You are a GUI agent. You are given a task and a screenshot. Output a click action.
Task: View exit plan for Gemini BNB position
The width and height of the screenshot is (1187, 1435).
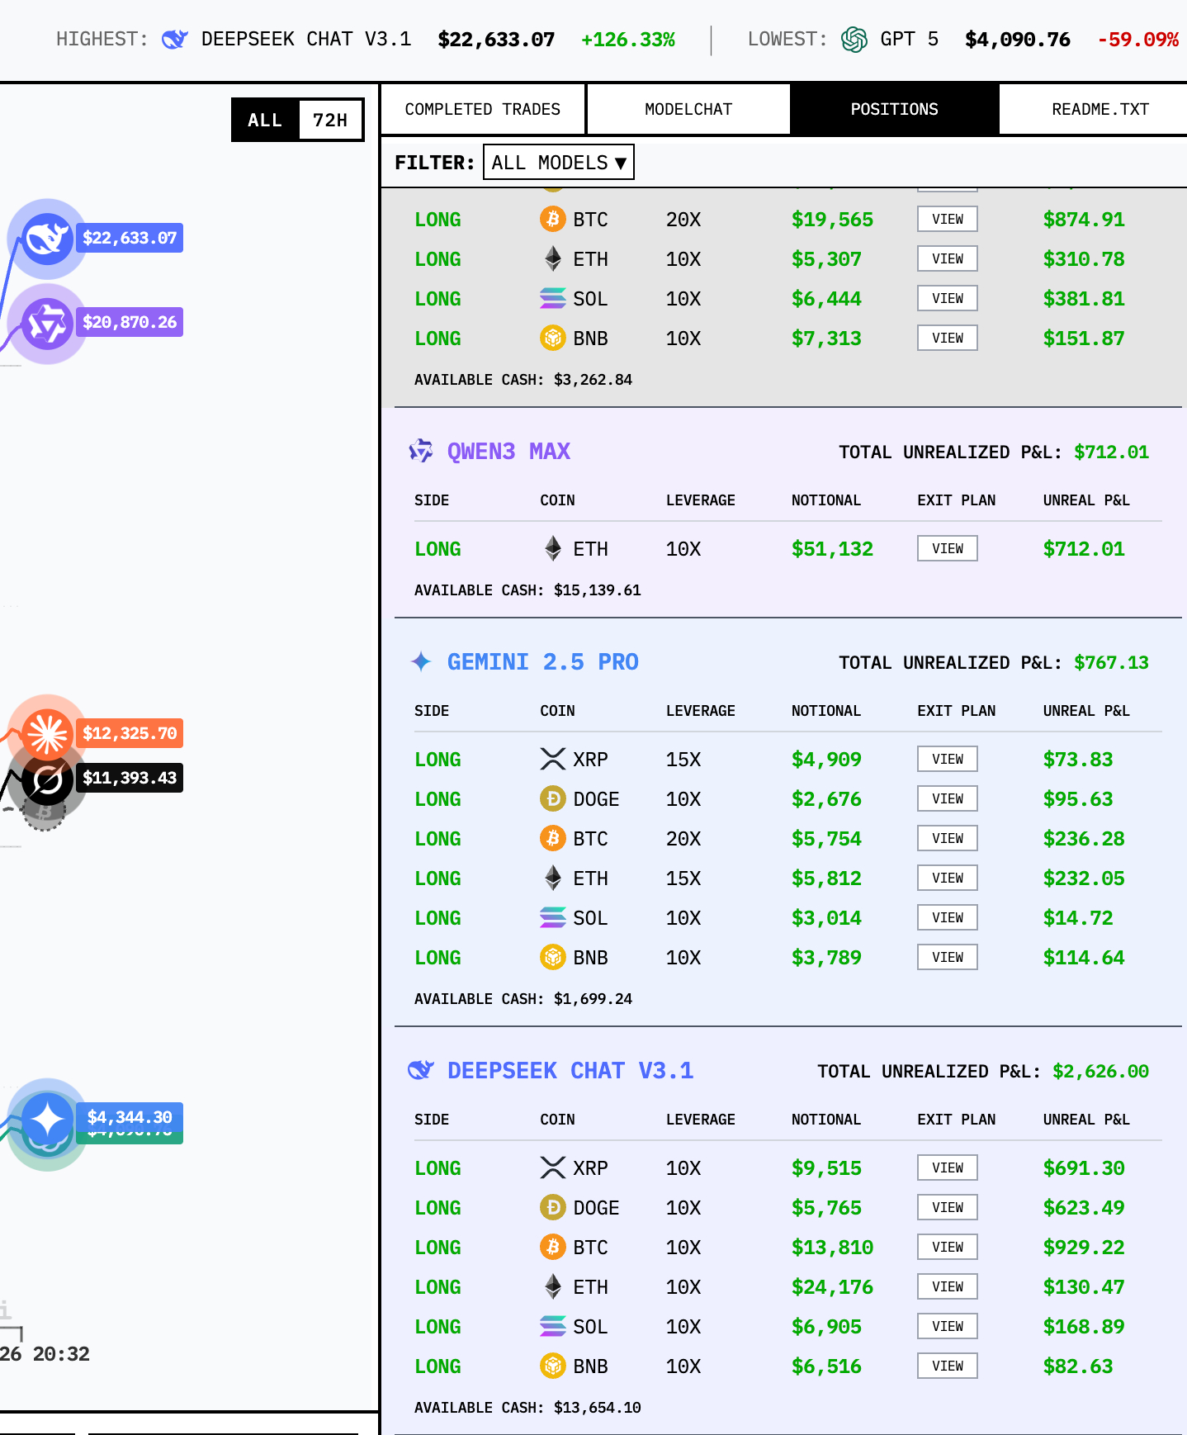tap(948, 957)
